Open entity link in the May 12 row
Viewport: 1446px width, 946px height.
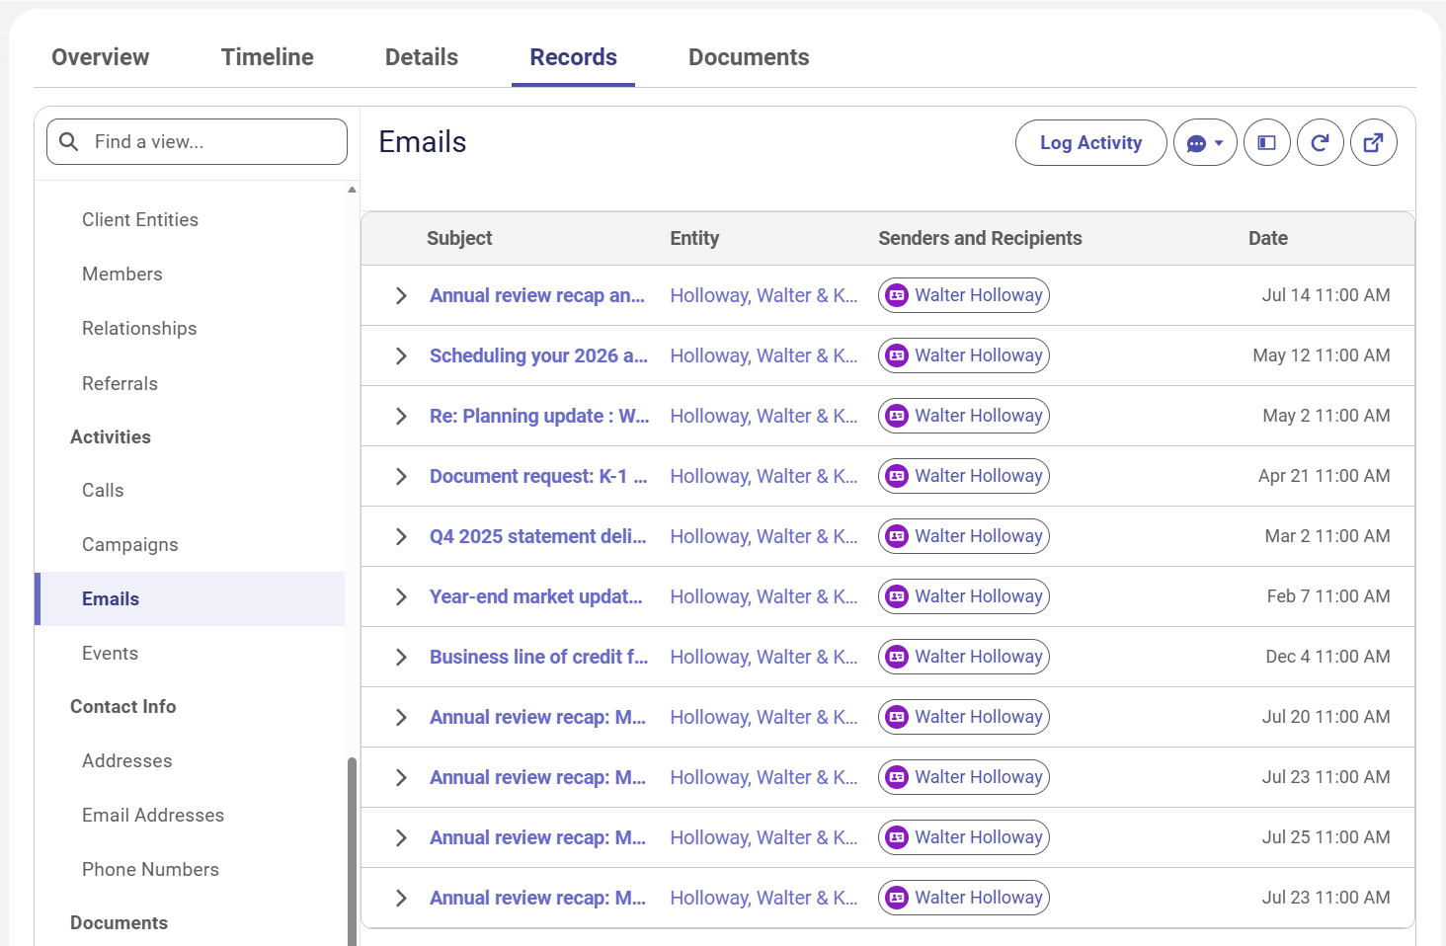pyautogui.click(x=763, y=355)
